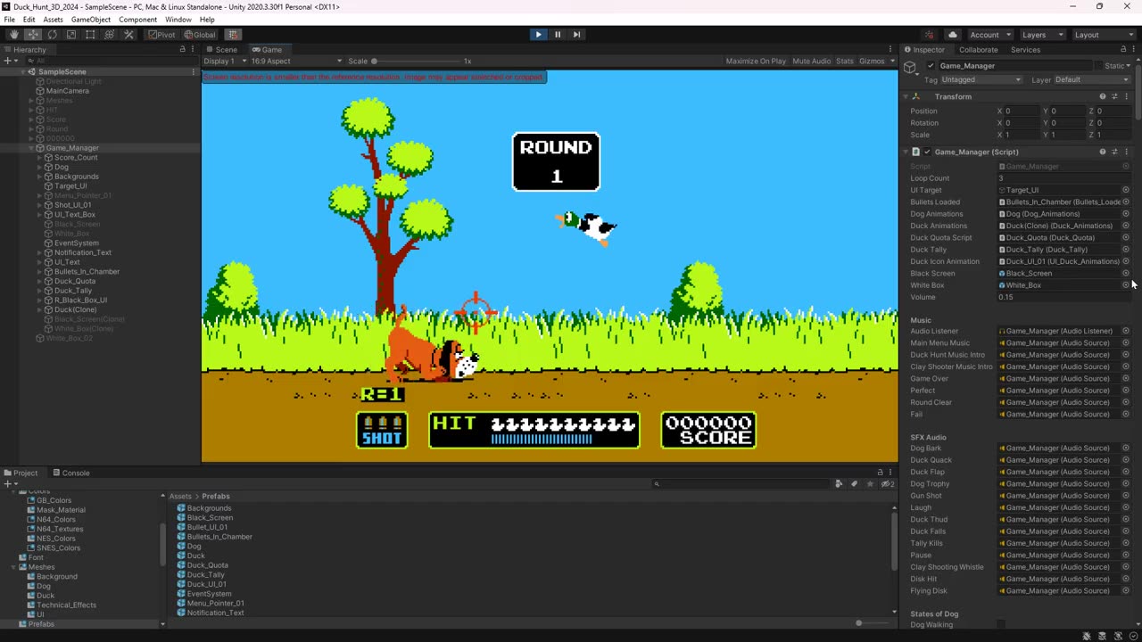Screen dimensions: 1142x642
Task: Select the Rect tool
Action: 90,35
